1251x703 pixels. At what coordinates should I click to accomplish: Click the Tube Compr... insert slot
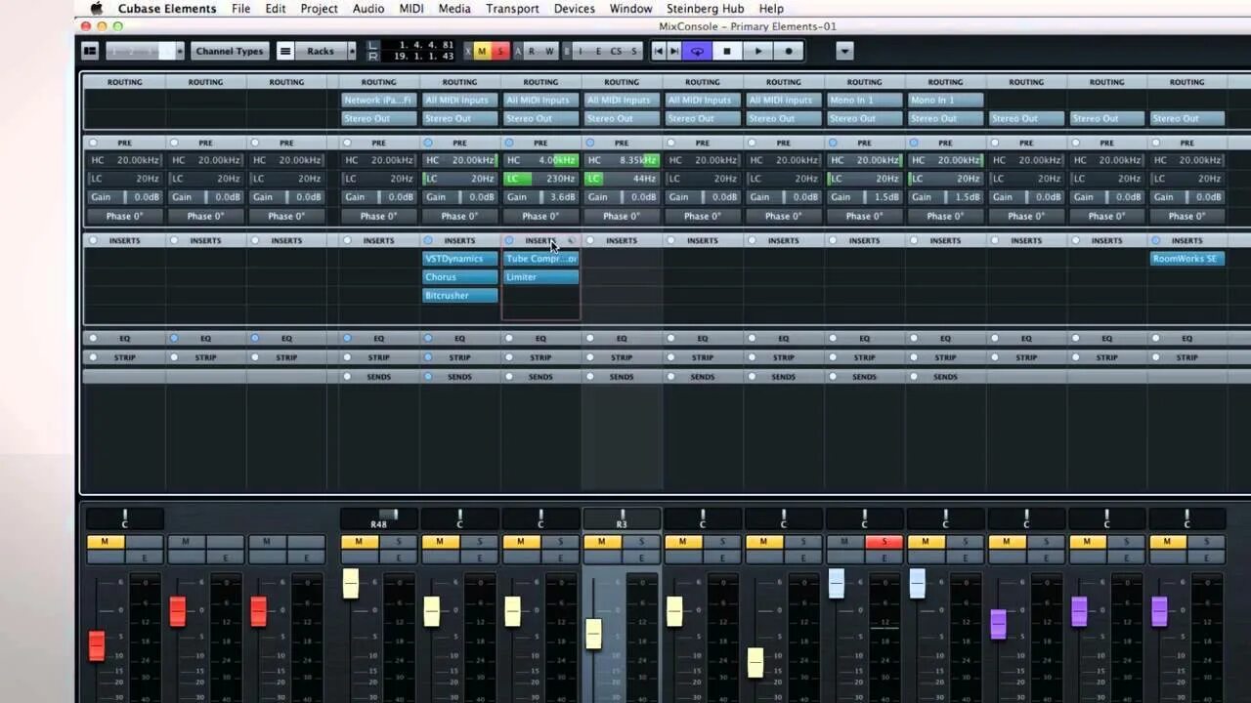click(540, 259)
